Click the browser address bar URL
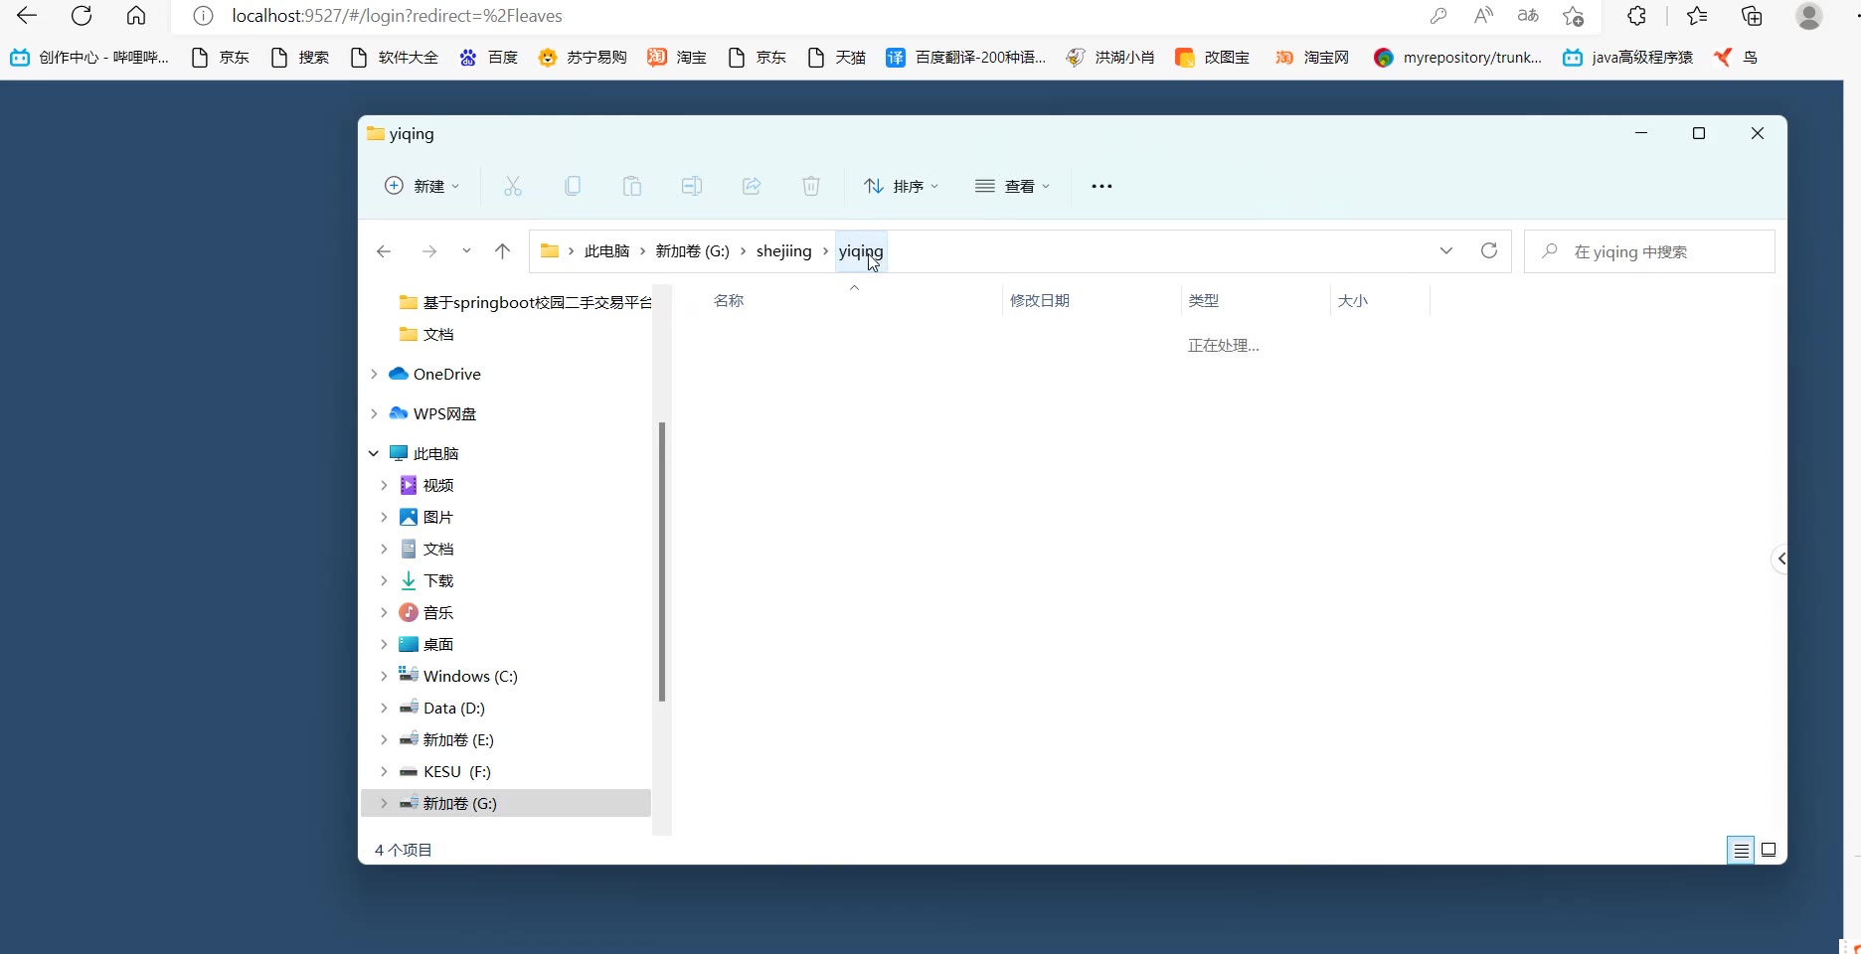This screenshot has height=954, width=1861. point(397,16)
